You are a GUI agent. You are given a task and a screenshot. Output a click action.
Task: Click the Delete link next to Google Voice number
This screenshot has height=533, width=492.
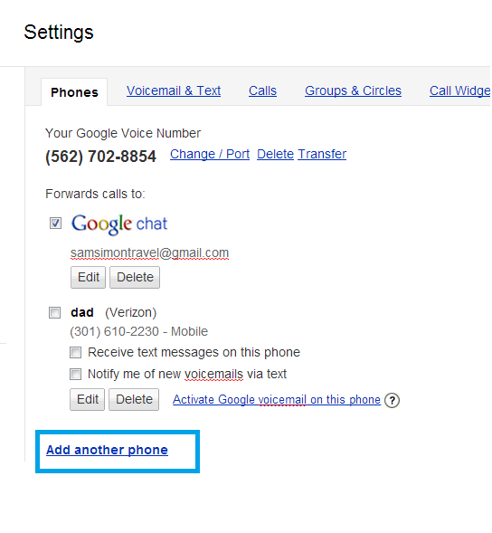click(275, 155)
